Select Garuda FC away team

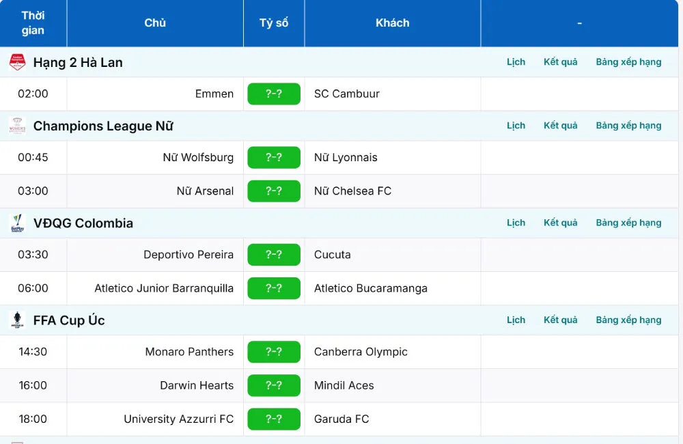[341, 419]
